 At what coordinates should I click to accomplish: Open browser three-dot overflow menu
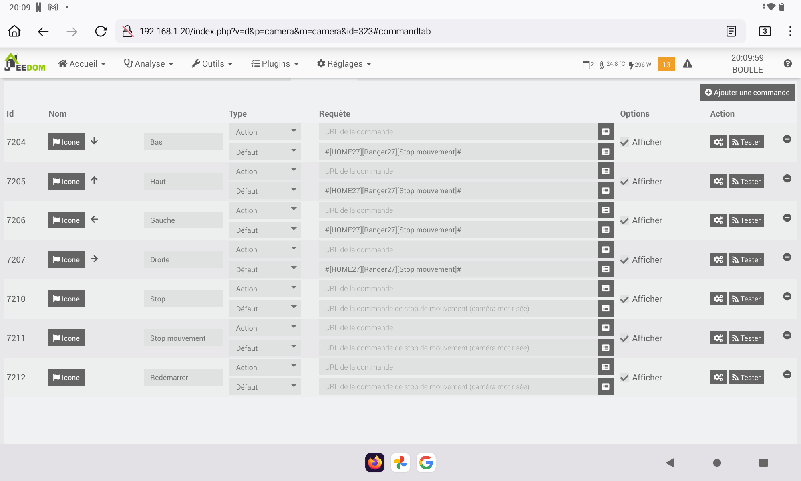(790, 31)
